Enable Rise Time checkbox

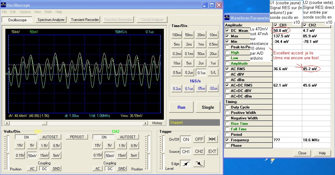coord(227,123)
